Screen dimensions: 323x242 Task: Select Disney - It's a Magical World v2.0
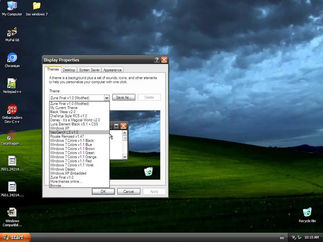pyautogui.click(x=79, y=120)
